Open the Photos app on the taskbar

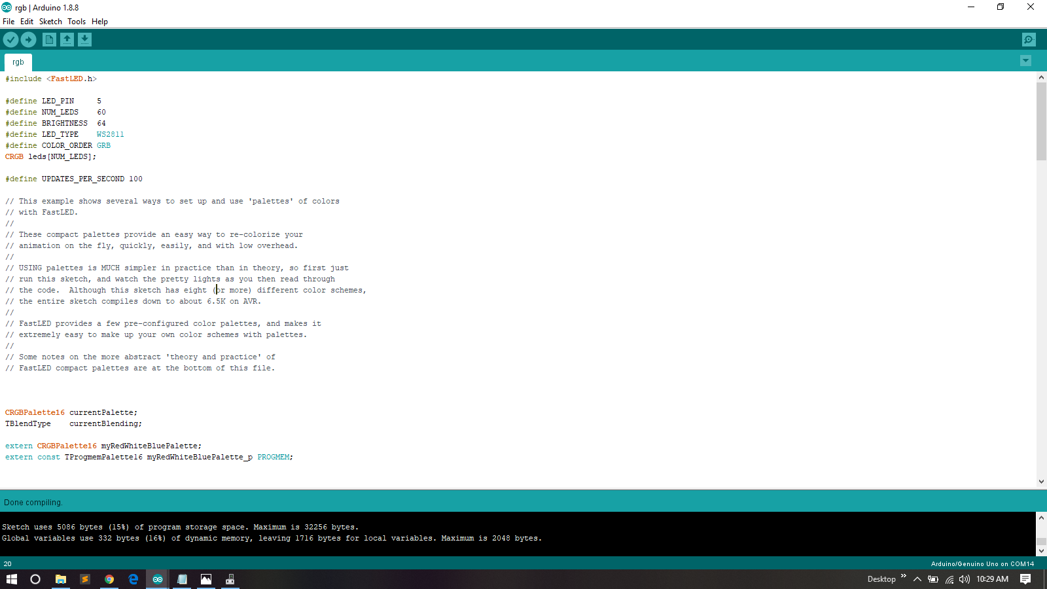pyautogui.click(x=206, y=579)
